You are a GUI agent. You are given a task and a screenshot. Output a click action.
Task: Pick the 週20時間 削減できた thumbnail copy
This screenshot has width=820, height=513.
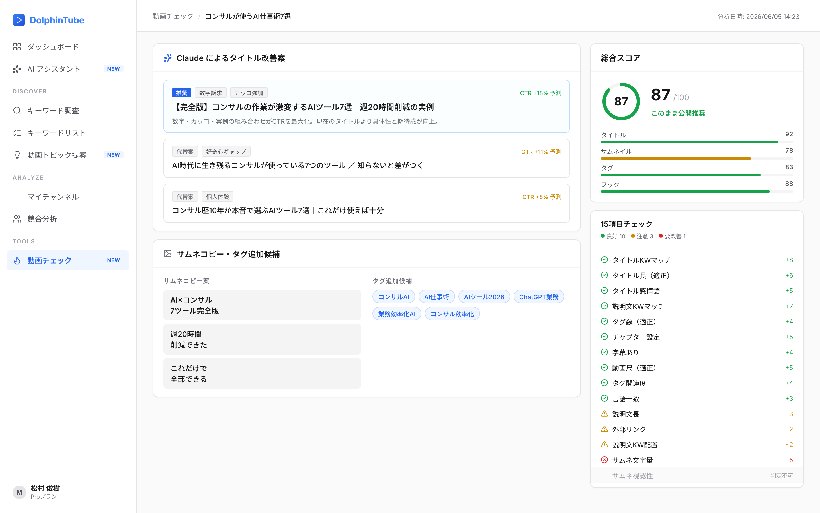262,339
